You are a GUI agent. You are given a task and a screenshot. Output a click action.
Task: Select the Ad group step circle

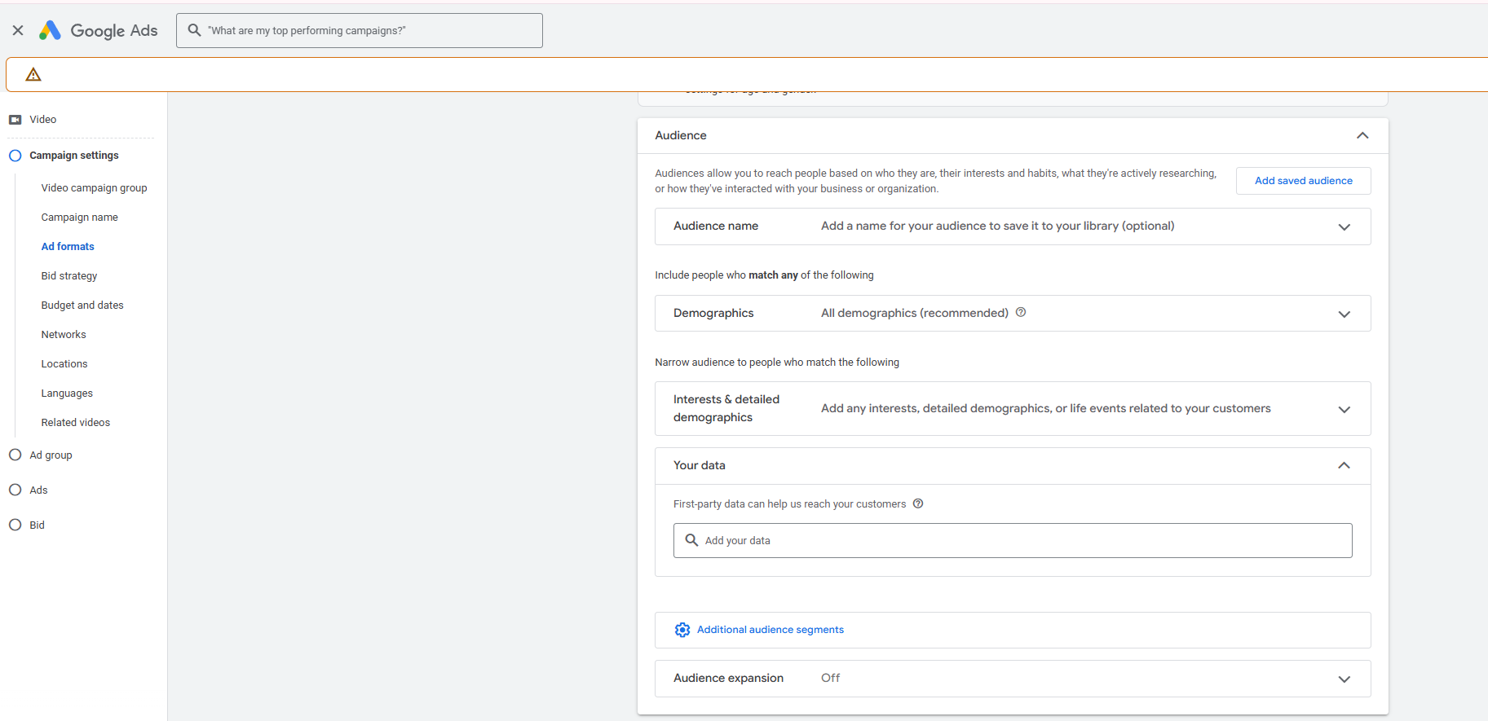[15, 455]
